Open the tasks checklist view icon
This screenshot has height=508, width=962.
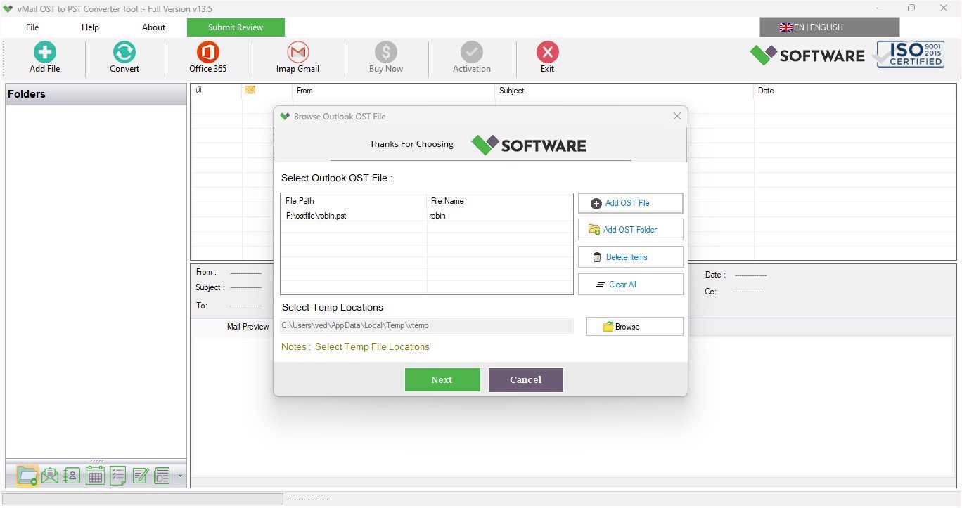coord(117,476)
